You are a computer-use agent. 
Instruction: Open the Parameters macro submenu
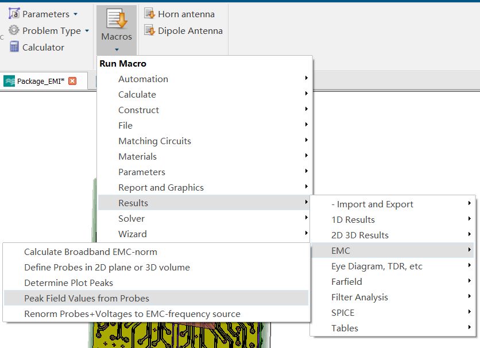(204, 172)
